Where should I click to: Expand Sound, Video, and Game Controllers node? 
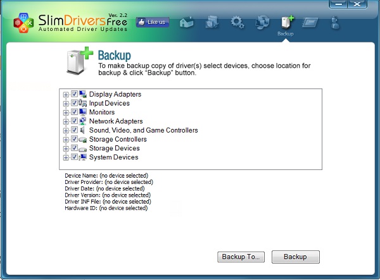[x=66, y=131]
